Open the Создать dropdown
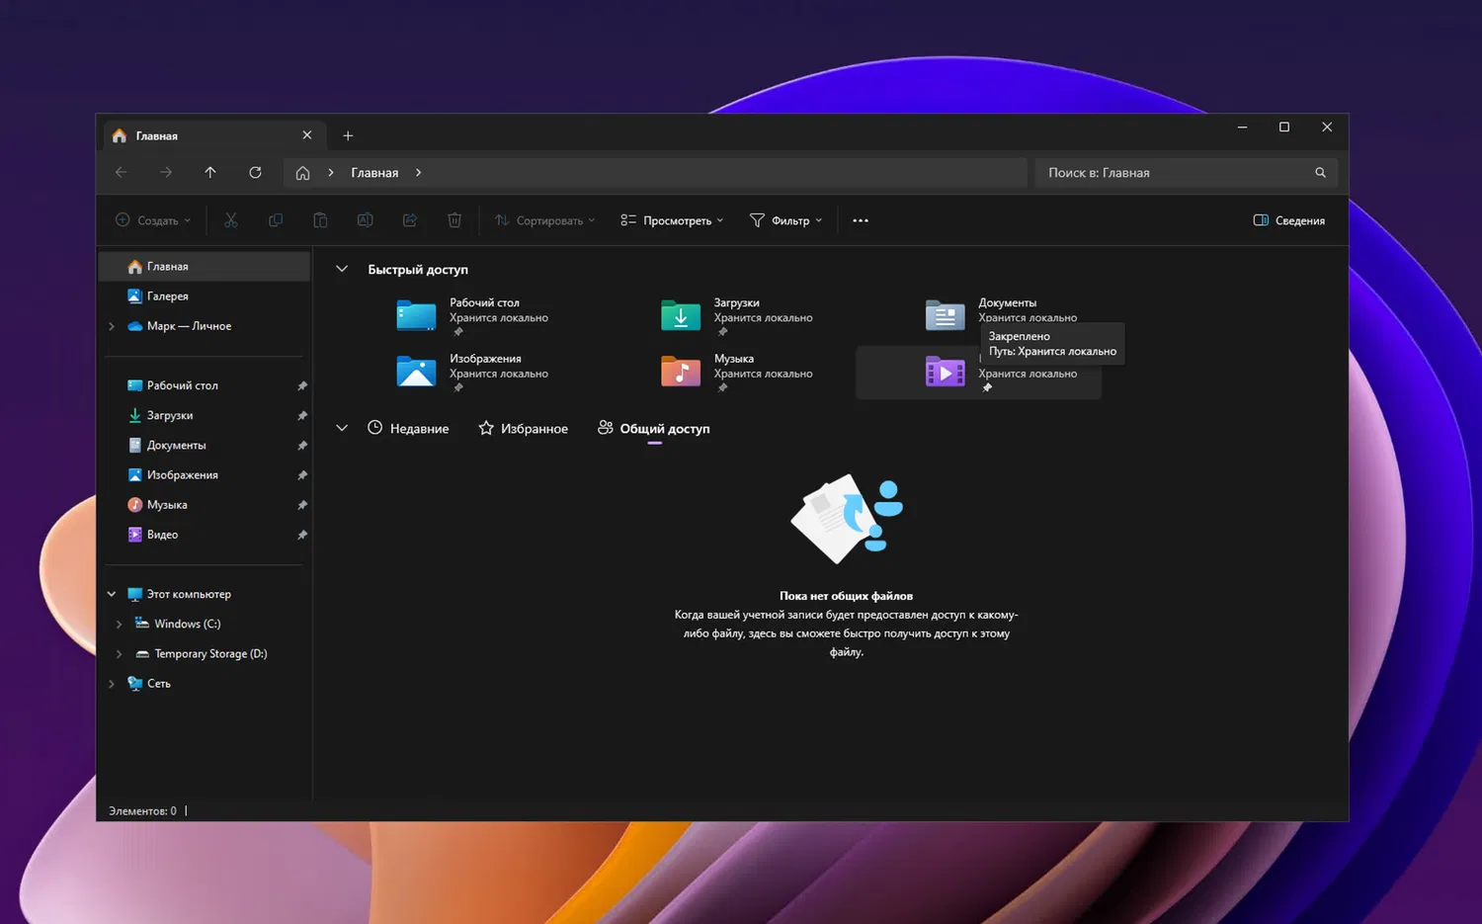The width and height of the screenshot is (1482, 924). point(153,220)
